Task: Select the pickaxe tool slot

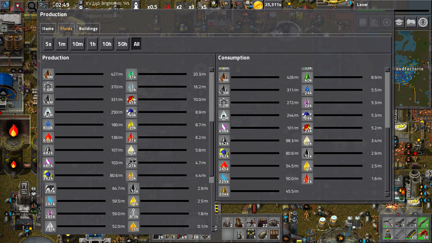Action: pyautogui.click(x=388, y=222)
